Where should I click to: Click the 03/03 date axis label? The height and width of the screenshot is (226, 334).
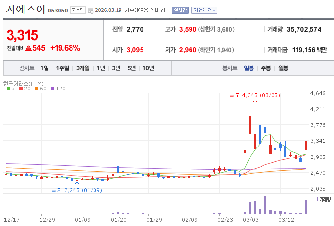(x=250, y=220)
